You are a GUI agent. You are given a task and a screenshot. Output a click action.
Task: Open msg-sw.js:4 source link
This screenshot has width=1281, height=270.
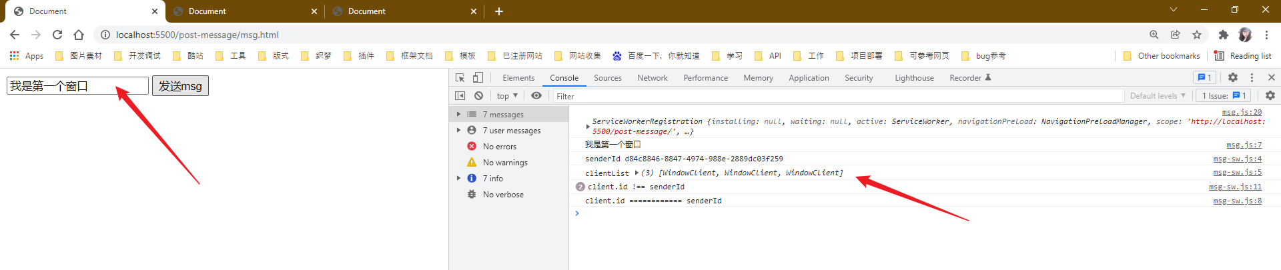click(x=1237, y=159)
